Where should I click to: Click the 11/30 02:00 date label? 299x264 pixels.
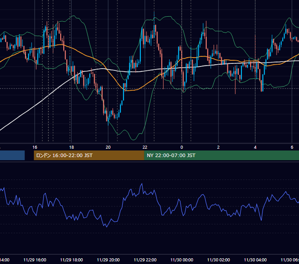pos(219,260)
